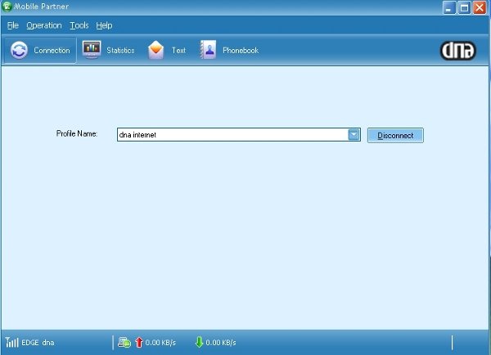
Task: Click the signal strength bars icon
Action: (12, 342)
